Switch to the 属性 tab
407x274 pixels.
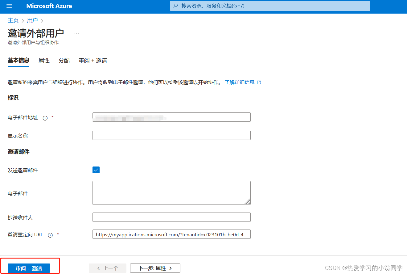point(44,61)
